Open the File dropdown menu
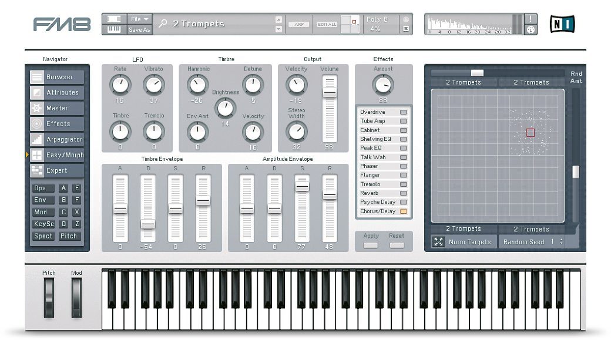 point(139,19)
